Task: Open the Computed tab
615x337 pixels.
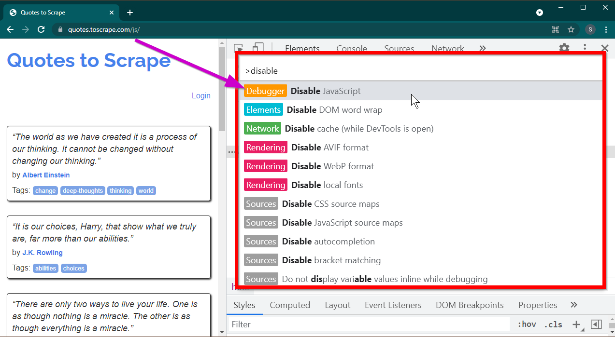Action: tap(290, 305)
